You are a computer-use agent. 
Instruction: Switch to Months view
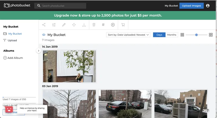172,35
